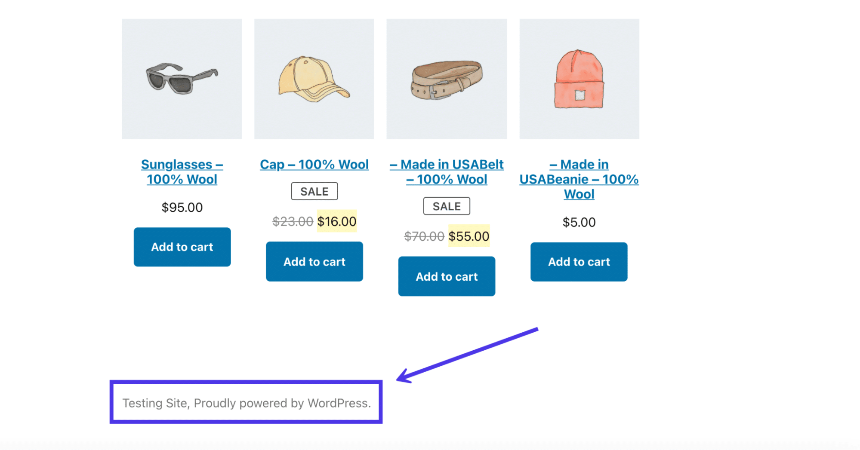This screenshot has width=860, height=450.
Task: Click the crossed-out $23.00 price
Action: click(x=293, y=221)
